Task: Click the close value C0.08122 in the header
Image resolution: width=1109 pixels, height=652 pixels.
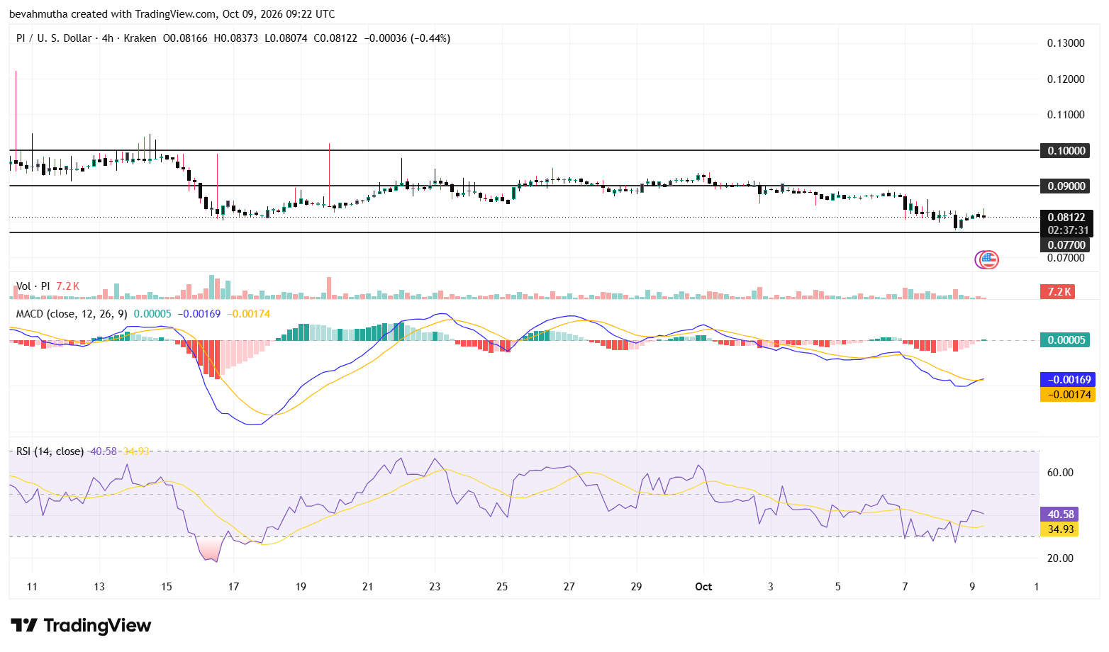Action: coord(335,38)
